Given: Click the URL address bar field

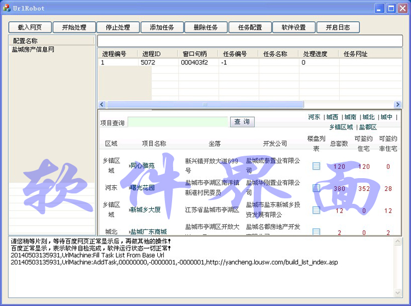Looking at the screenshot, I should pos(250,41).
